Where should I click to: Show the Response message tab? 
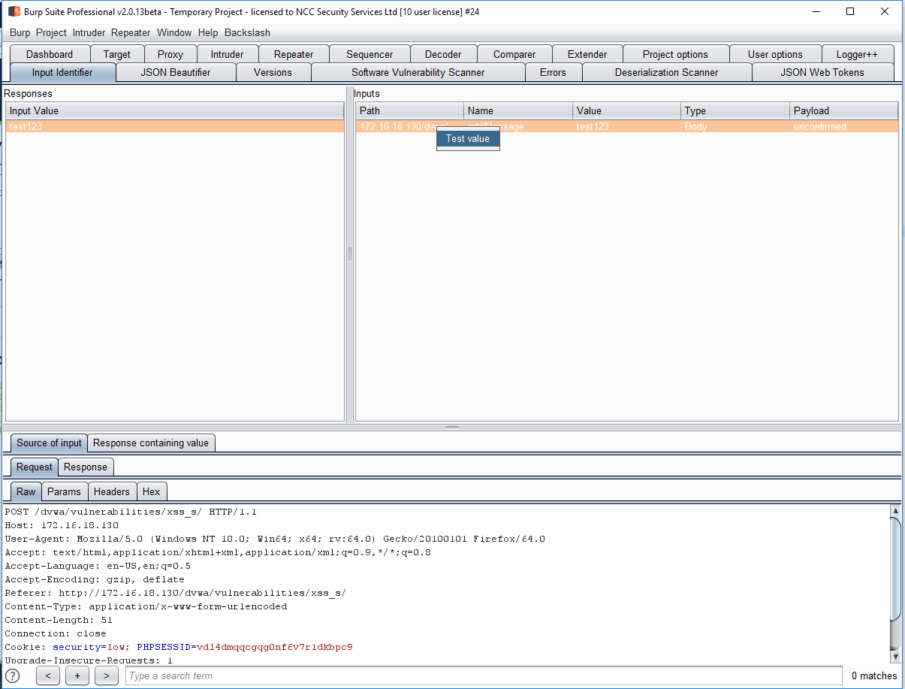tap(86, 467)
